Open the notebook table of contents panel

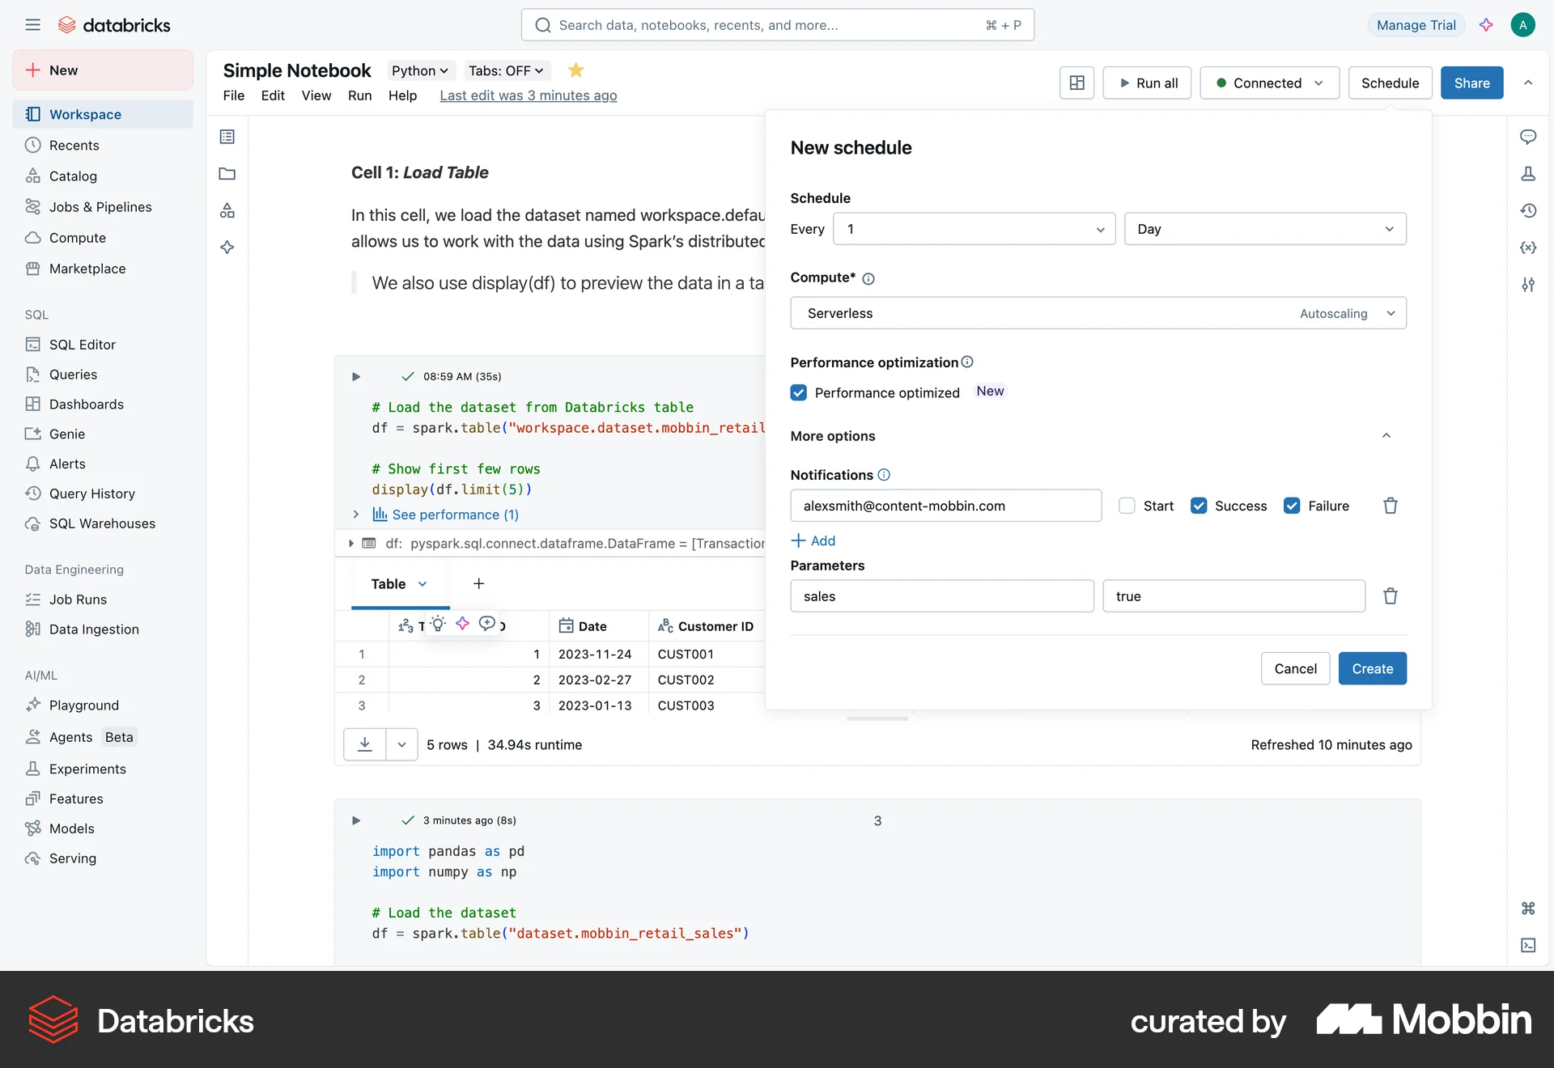tap(227, 136)
